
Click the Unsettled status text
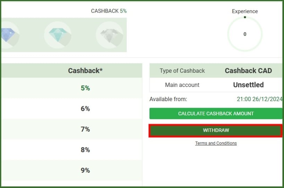[x=248, y=85]
